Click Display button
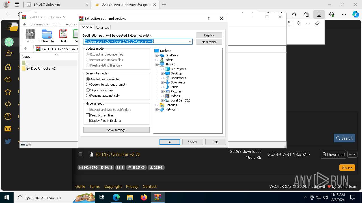The height and width of the screenshot is (203, 362). coord(209,35)
